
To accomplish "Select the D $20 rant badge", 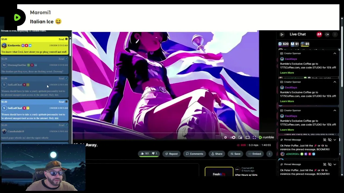I will click(x=283, y=44).
